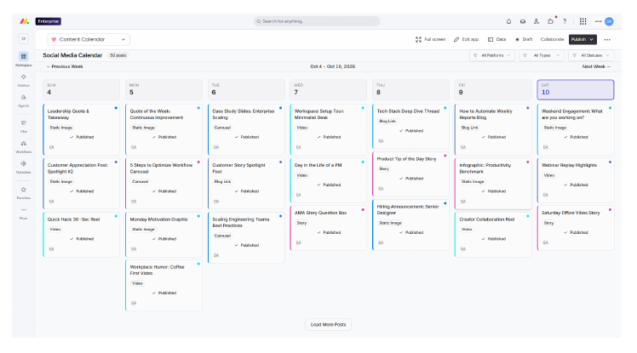The width and height of the screenshot is (637, 353).
Task: Open How to Automate Weekly Reports Blog
Action: 493,129
